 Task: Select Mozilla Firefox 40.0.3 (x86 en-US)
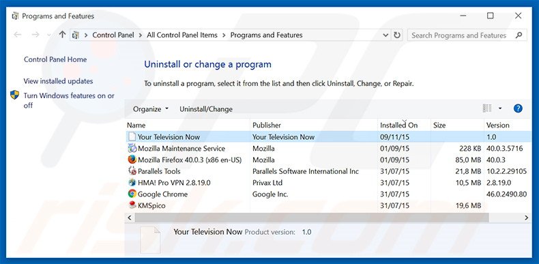click(x=328, y=160)
